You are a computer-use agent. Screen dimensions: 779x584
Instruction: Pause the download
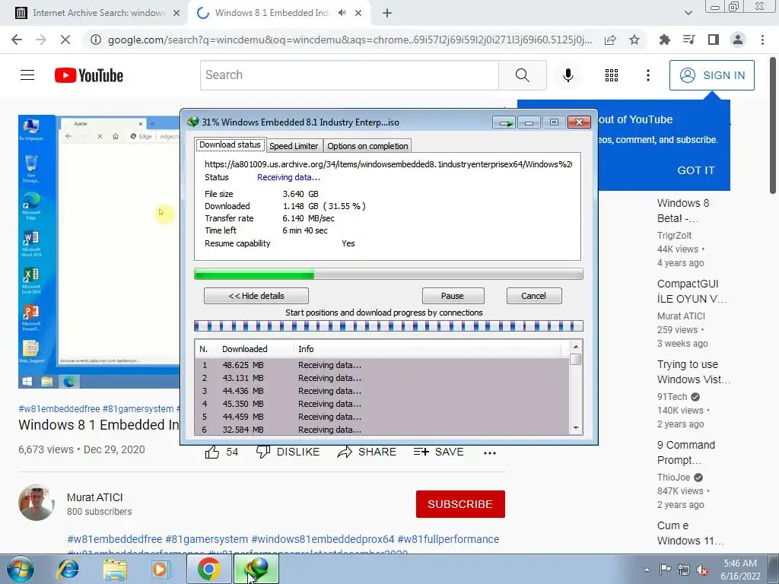coord(453,296)
